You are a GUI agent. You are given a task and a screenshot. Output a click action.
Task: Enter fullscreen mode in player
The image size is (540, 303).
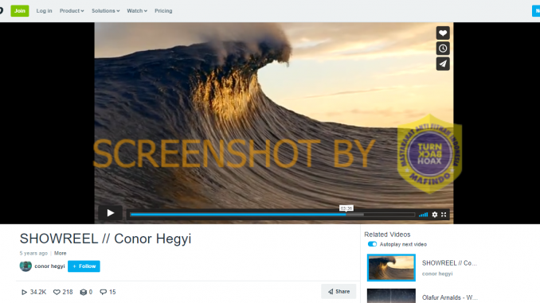(444, 215)
